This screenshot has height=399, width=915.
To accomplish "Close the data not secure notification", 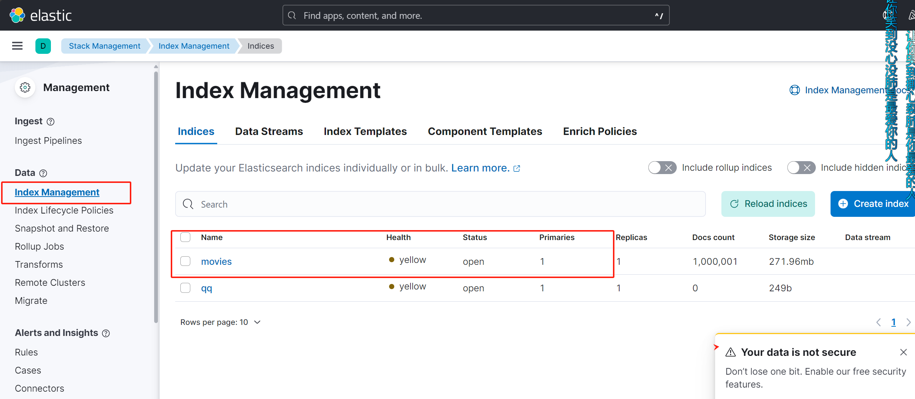I will [x=903, y=352].
